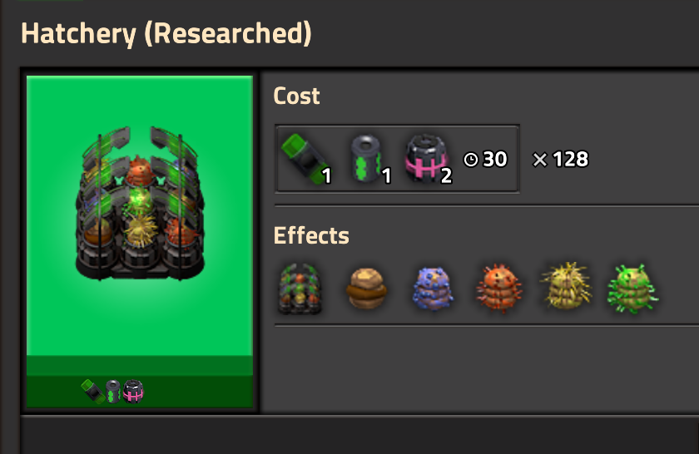Click the small pink pack under Hatchery image
This screenshot has width=699, height=454.
click(x=133, y=392)
